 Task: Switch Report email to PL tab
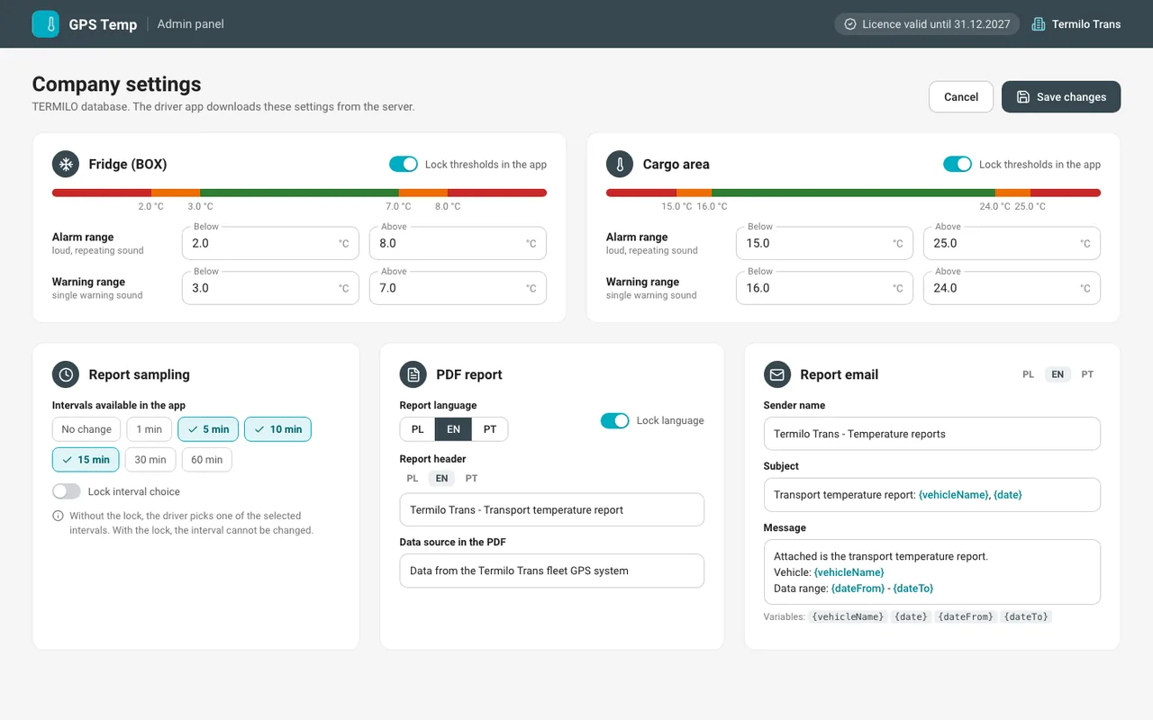click(1028, 374)
